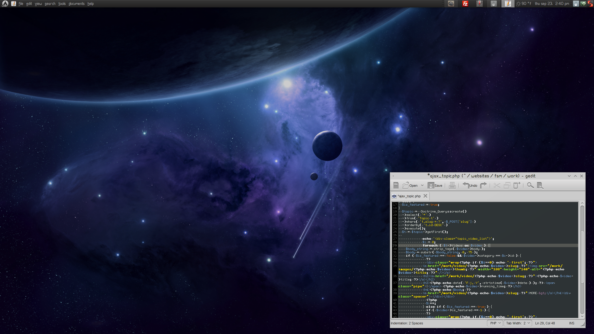This screenshot has height=334, width=594.
Task: Click the gedit notepad taskbar icon
Action: (x=508, y=4)
